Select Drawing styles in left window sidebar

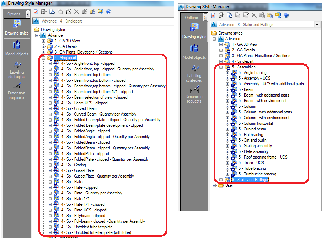[x=17, y=28]
